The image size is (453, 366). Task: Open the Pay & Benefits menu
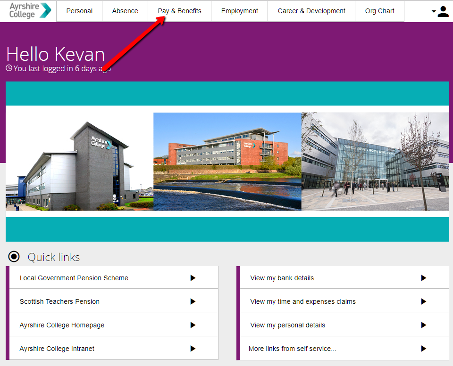pyautogui.click(x=179, y=11)
